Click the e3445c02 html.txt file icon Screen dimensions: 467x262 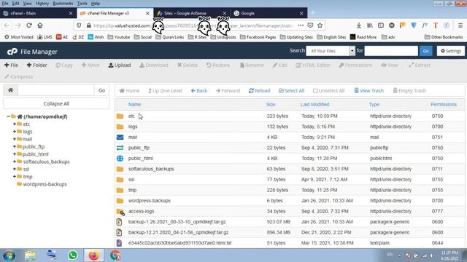coord(120,243)
